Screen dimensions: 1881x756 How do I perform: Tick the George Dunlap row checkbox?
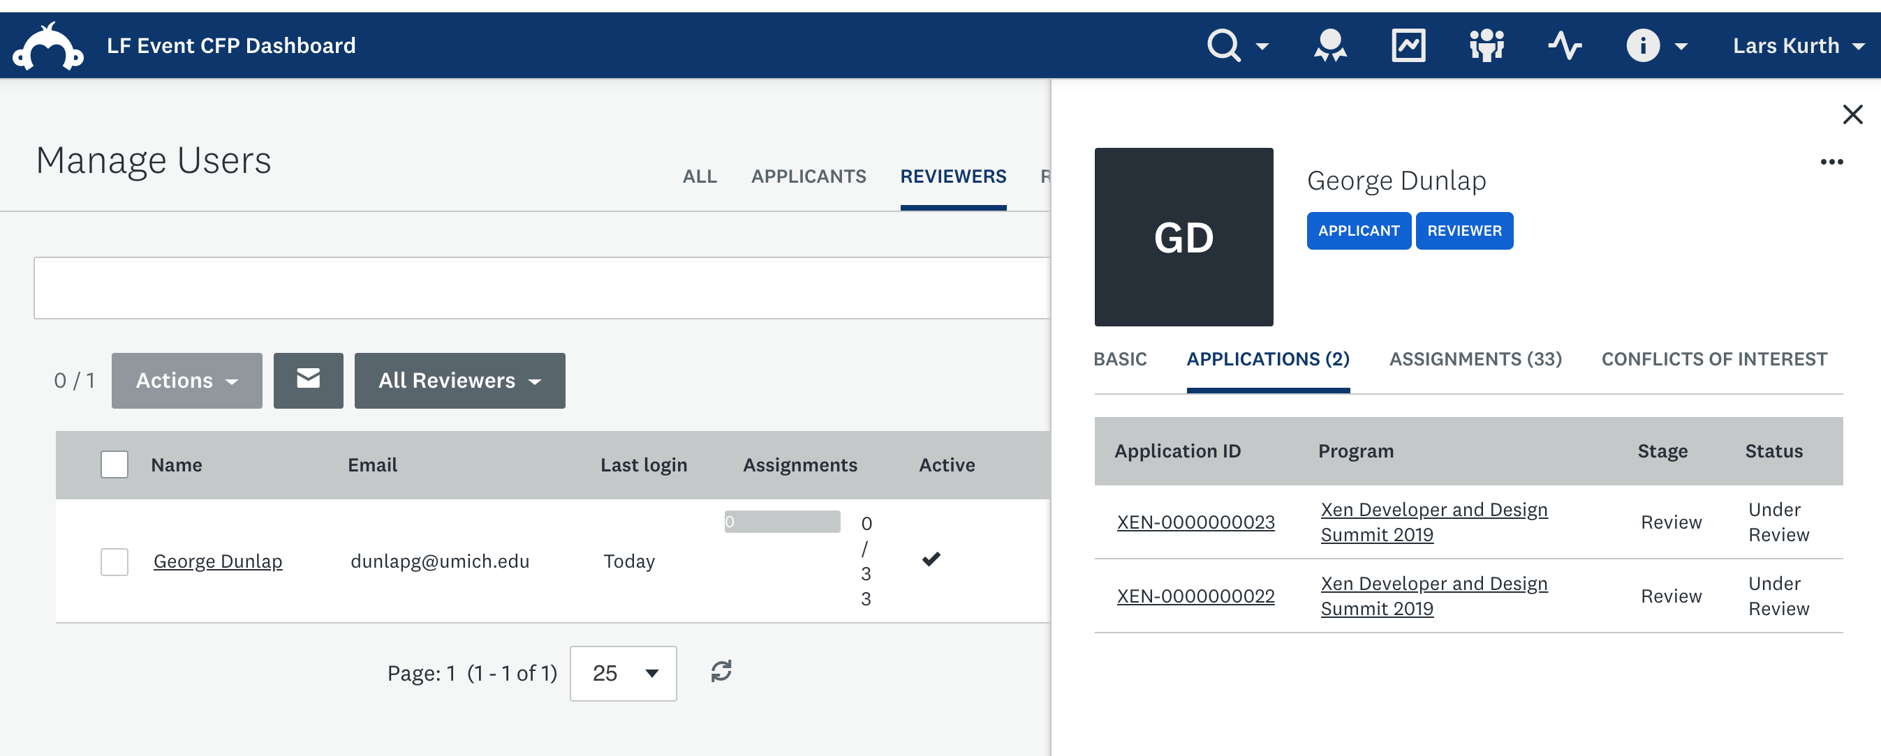coord(114,561)
